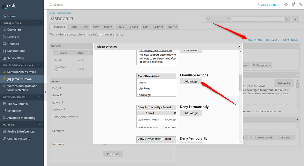Open Extensions via its blocks icon
Image resolution: width=304 pixels, height=166 pixels.
point(4,111)
